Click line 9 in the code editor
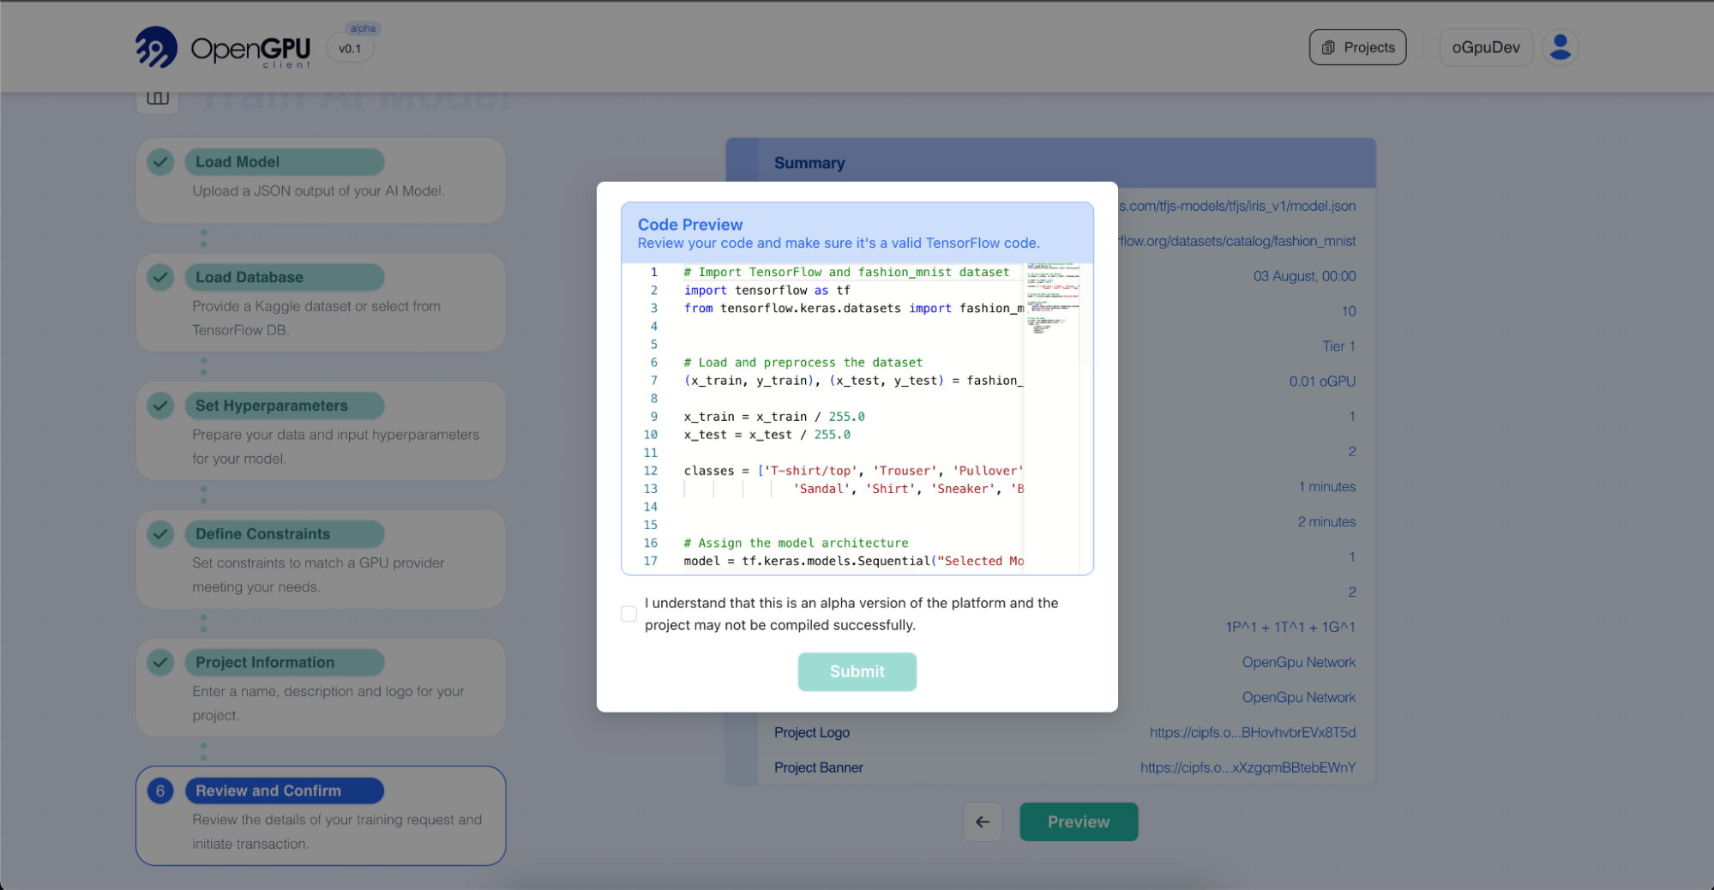The image size is (1714, 890). tap(773, 417)
